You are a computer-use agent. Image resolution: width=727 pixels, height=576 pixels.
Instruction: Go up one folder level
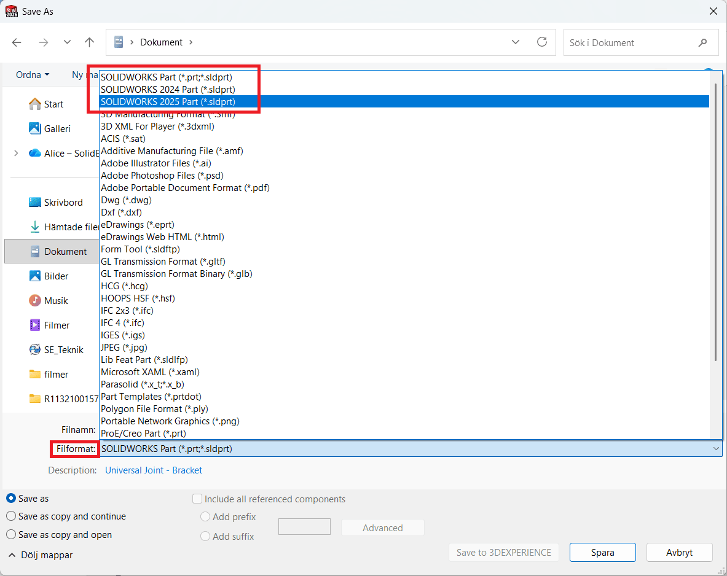pyautogui.click(x=90, y=42)
